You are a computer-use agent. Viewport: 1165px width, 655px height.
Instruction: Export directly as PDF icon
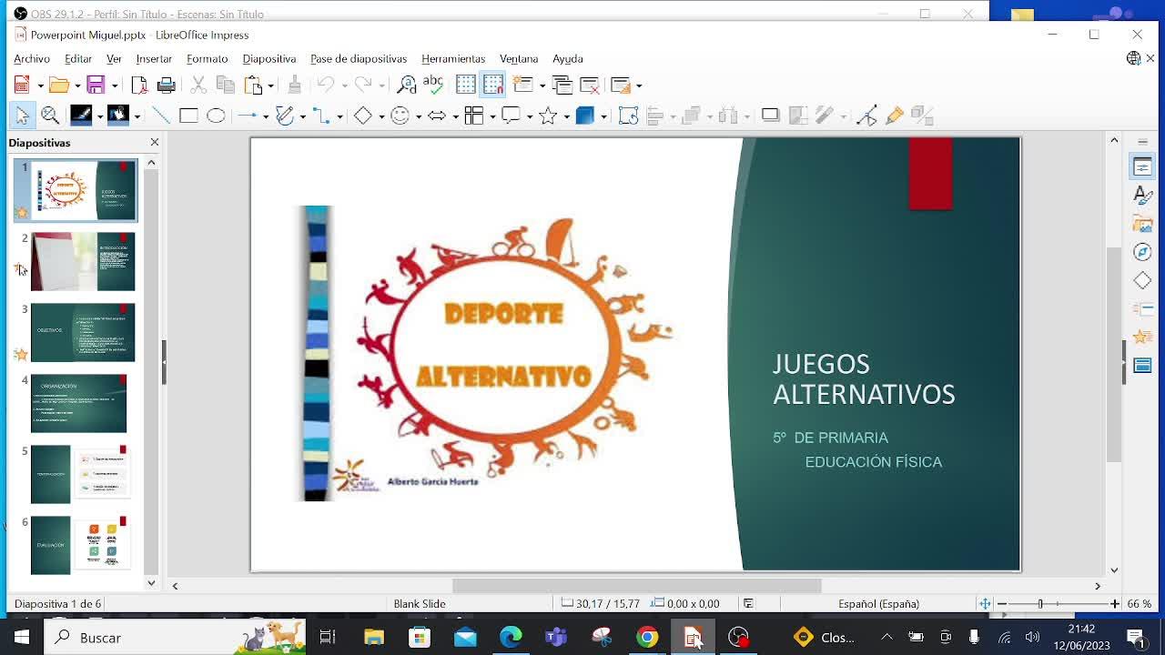[x=139, y=85]
